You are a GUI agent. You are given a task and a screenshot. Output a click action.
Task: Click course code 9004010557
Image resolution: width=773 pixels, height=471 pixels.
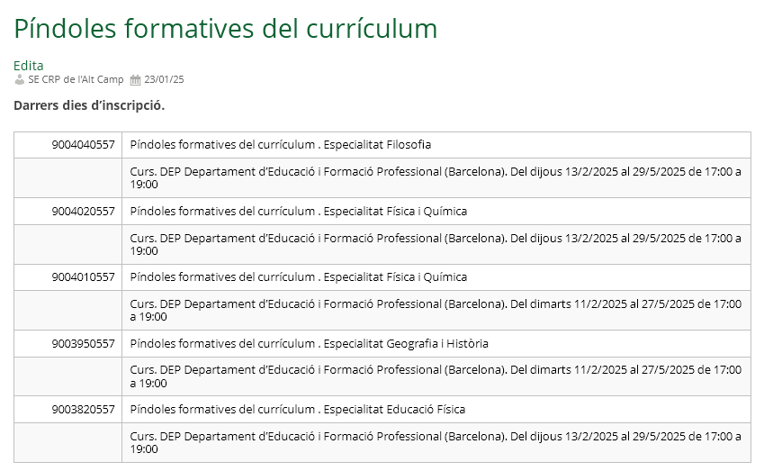coord(84,277)
